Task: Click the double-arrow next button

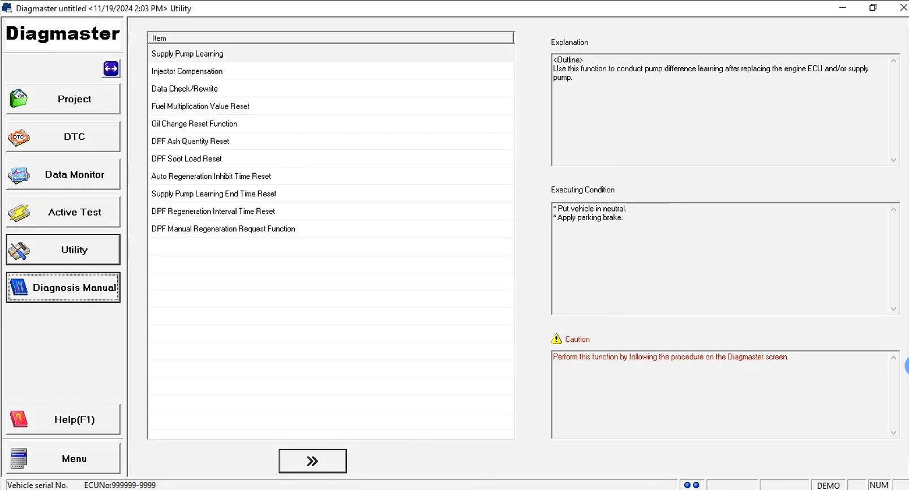Action: click(312, 461)
